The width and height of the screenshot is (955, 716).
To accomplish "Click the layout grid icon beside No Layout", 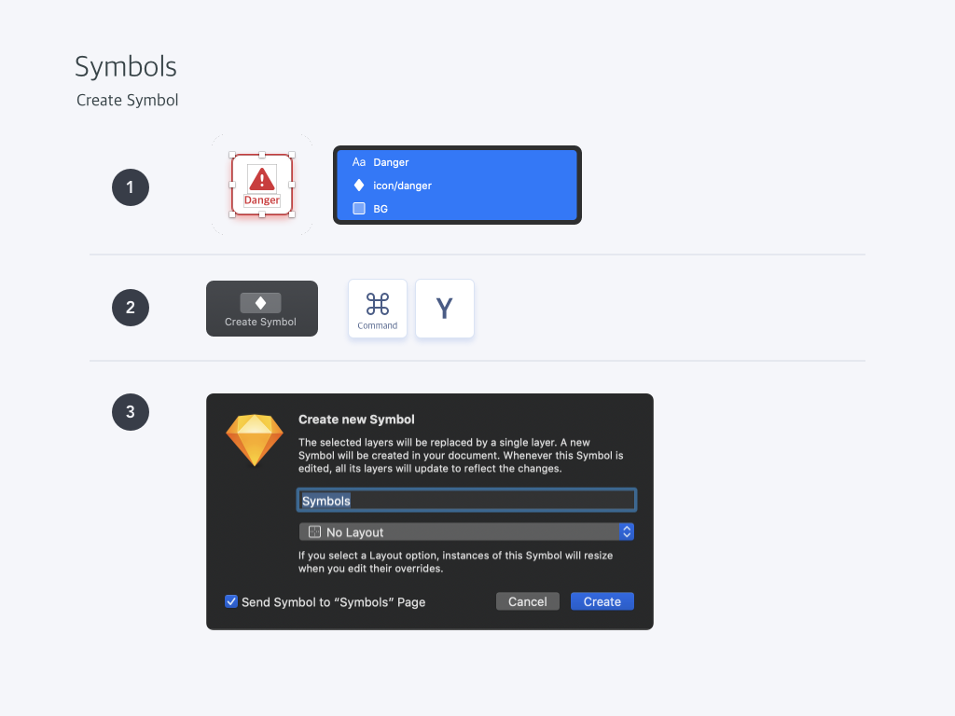I will 314,532.
